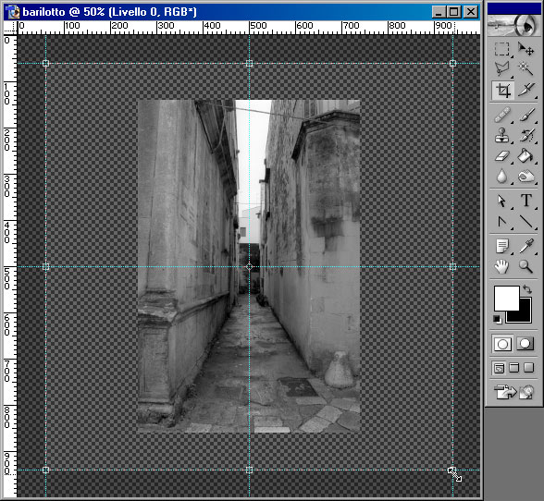Image resolution: width=544 pixels, height=501 pixels.
Task: Click the crop center point marker
Action: point(249,266)
